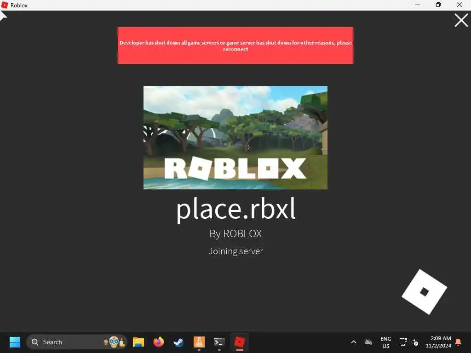The image size is (471, 353).
Task: Show hidden system tray icons
Action: point(354,342)
